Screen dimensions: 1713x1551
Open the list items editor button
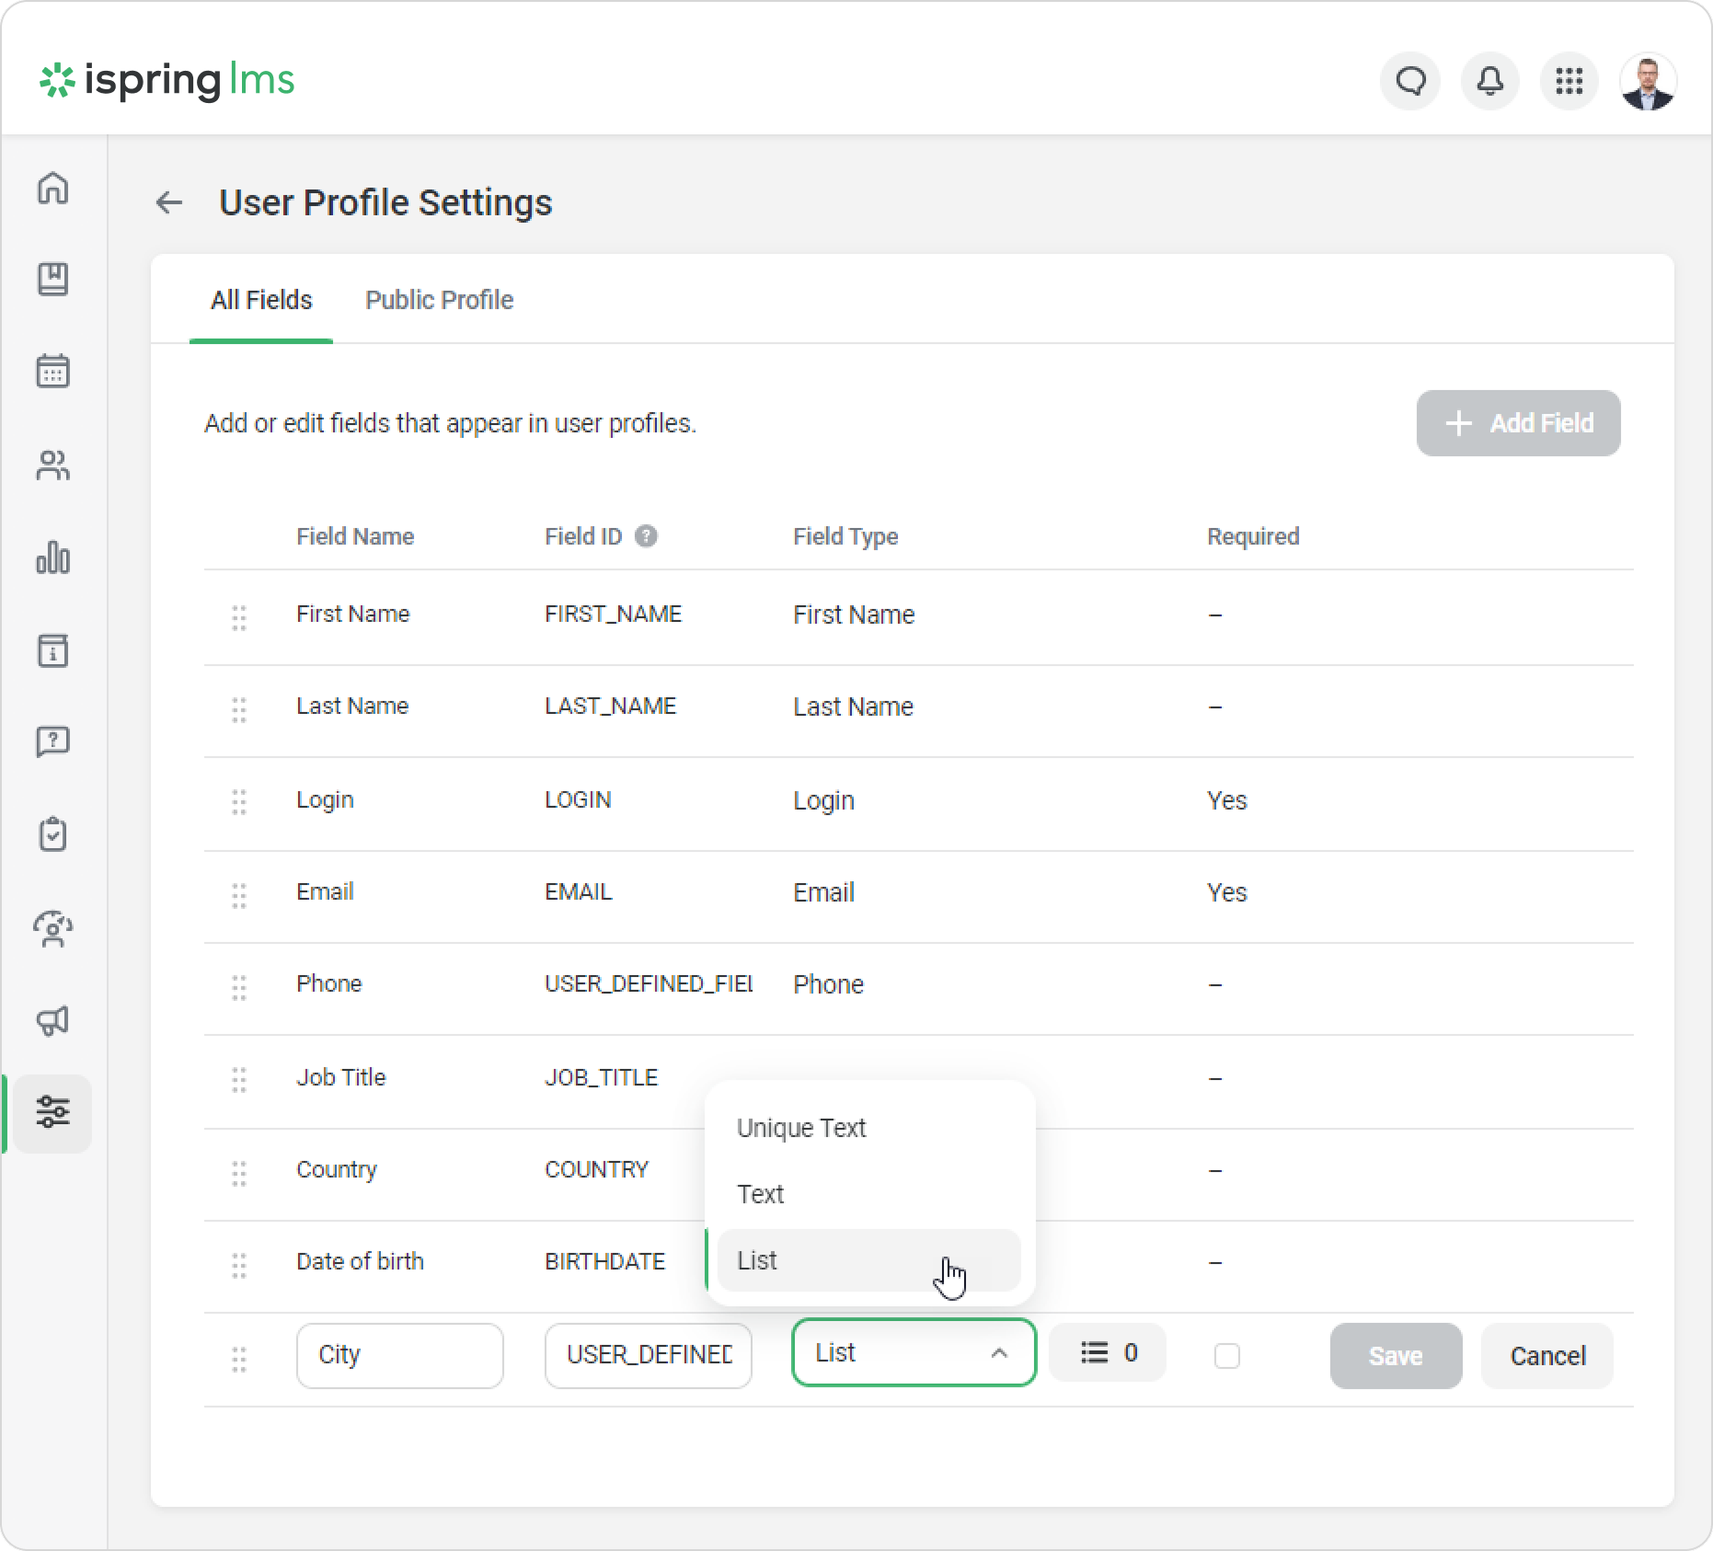(x=1108, y=1352)
